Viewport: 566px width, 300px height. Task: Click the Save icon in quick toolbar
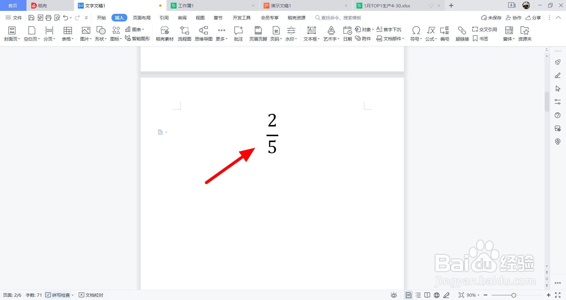[x=31, y=18]
